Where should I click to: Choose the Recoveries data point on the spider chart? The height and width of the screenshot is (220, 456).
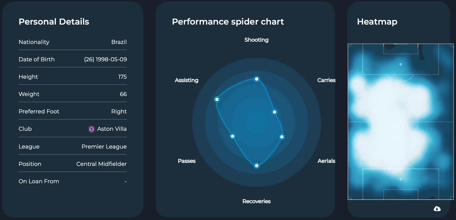(x=256, y=166)
